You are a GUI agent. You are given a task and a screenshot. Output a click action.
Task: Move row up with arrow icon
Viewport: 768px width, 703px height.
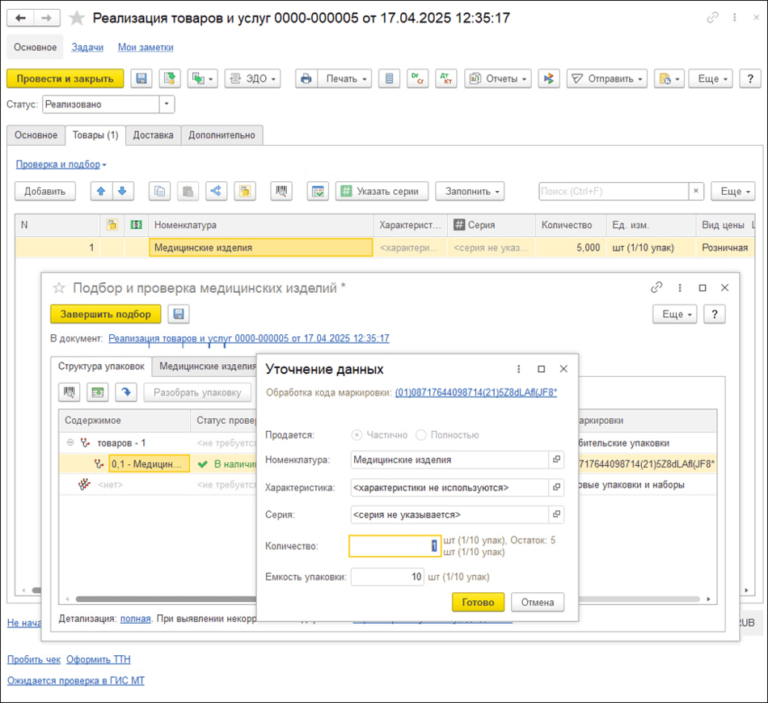coord(101,192)
